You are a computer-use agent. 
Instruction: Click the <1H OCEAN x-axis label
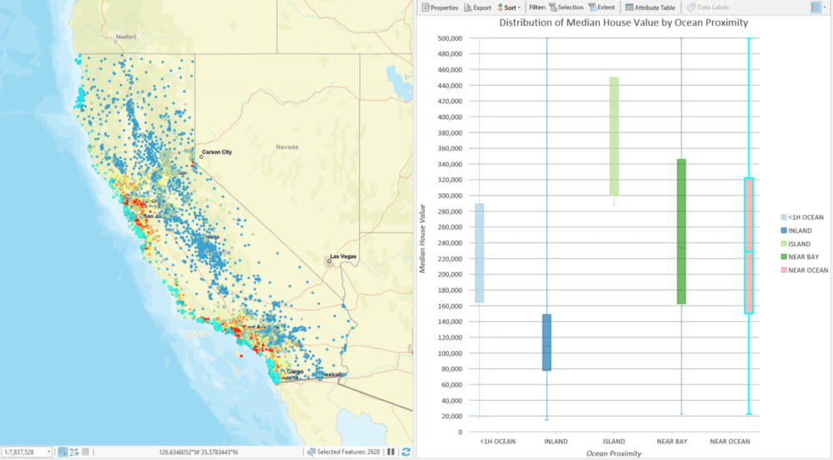pyautogui.click(x=497, y=442)
